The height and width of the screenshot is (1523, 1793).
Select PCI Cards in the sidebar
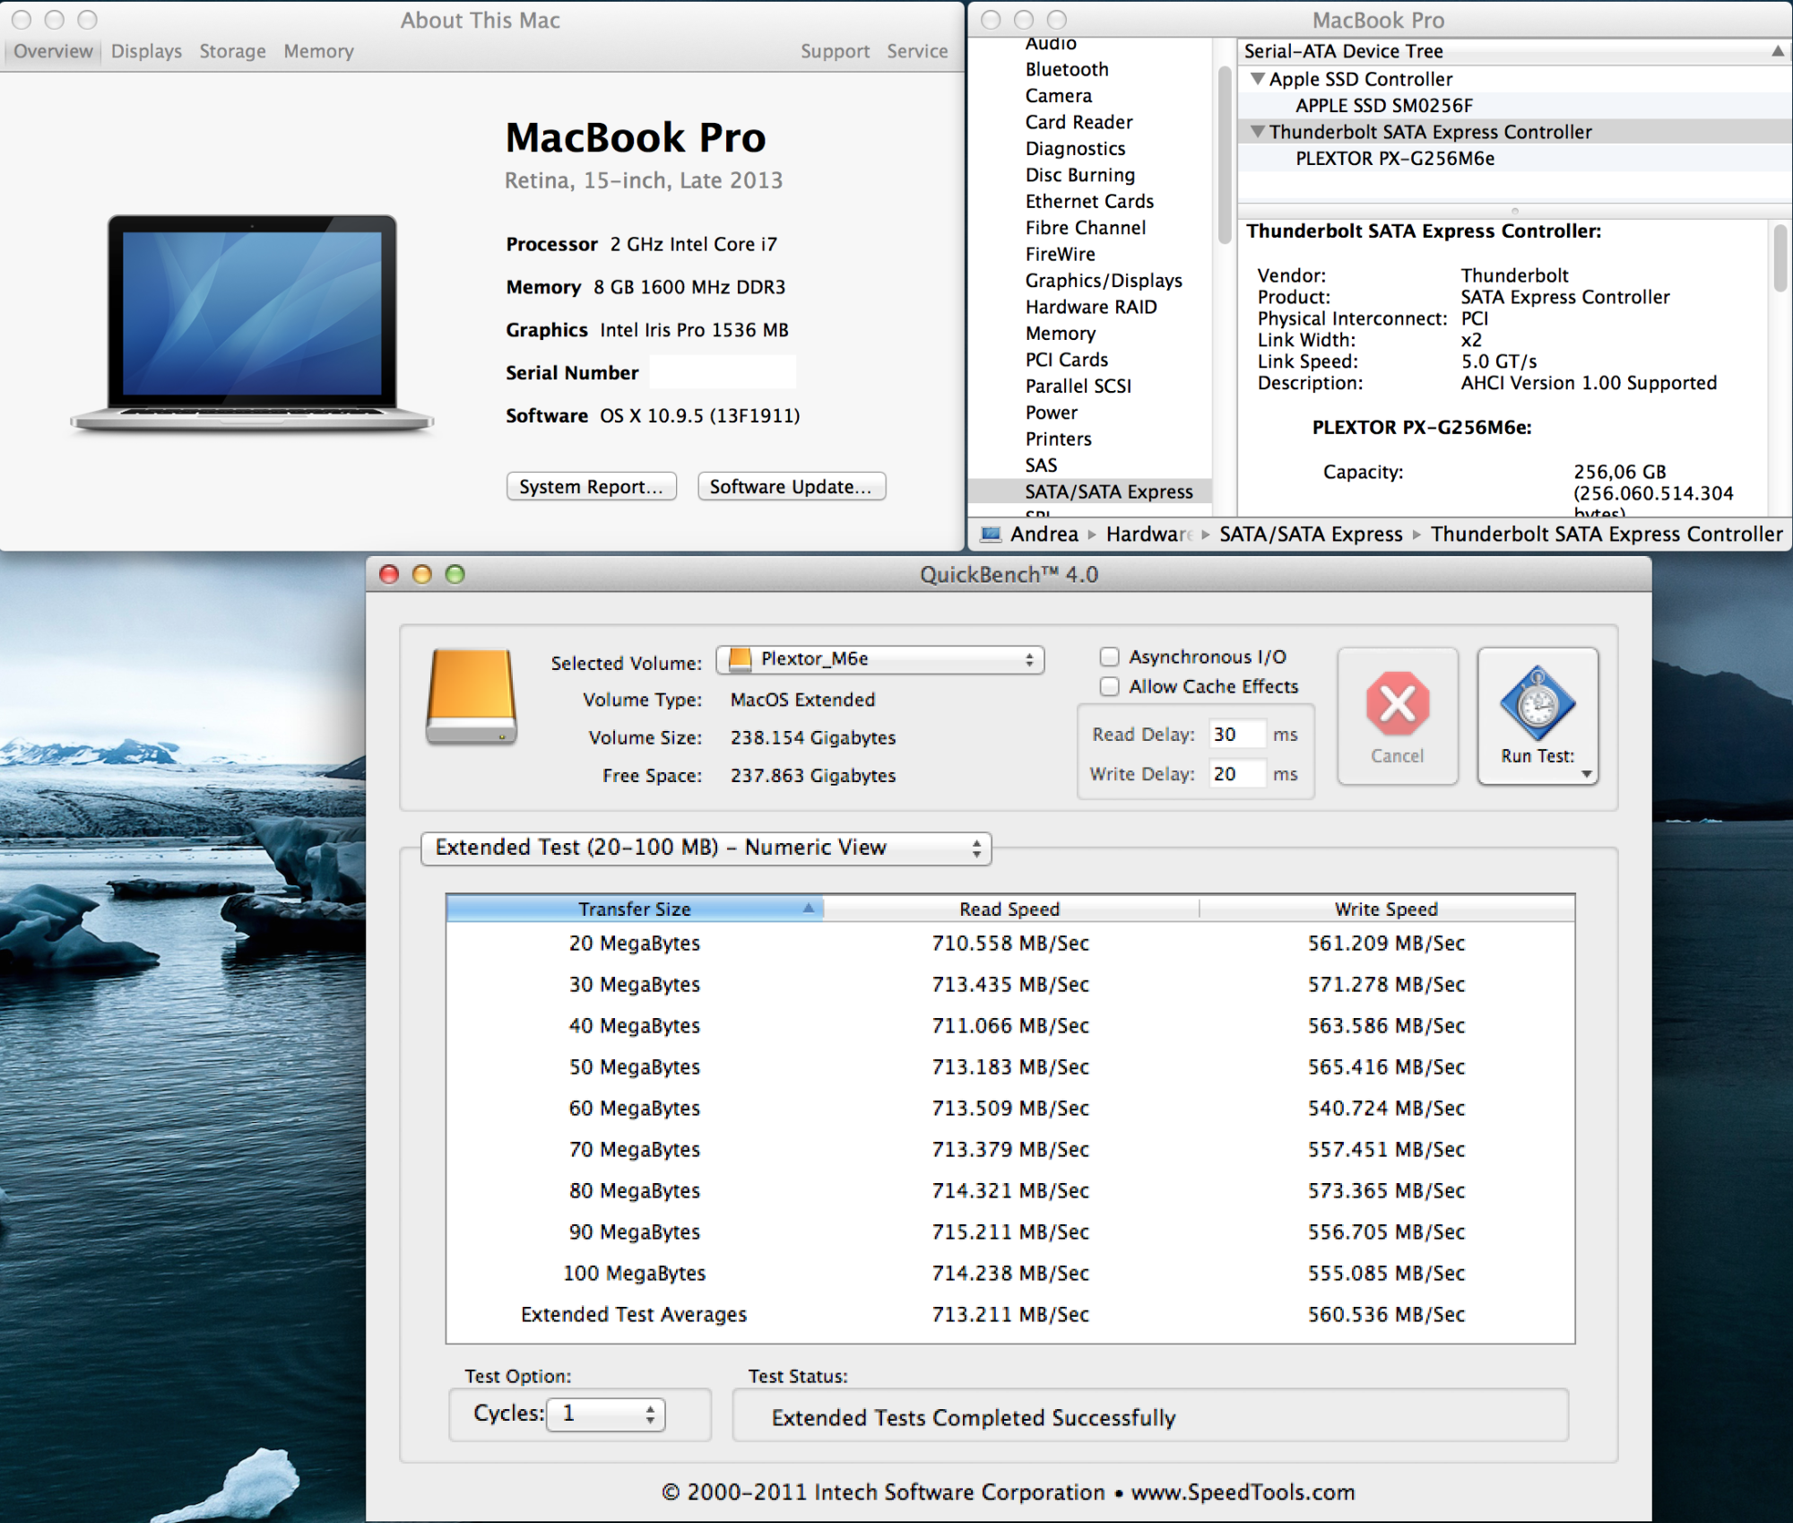(x=1067, y=360)
